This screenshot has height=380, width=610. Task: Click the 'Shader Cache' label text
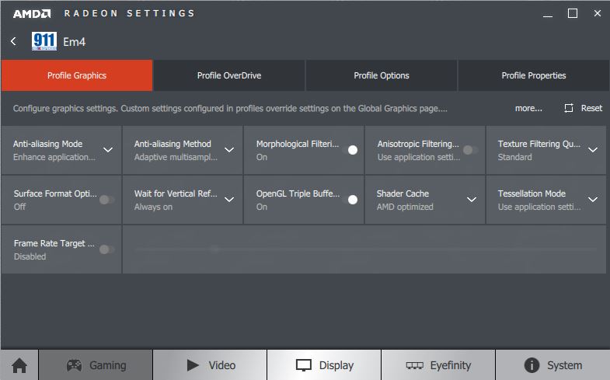pos(403,193)
